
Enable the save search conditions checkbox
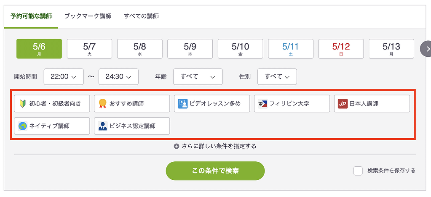[358, 171]
